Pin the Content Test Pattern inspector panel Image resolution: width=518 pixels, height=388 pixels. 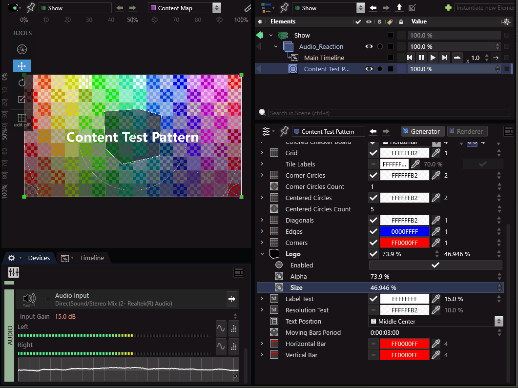(284, 132)
